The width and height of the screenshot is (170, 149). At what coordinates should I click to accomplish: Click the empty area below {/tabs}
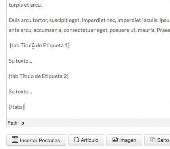coord(88,115)
